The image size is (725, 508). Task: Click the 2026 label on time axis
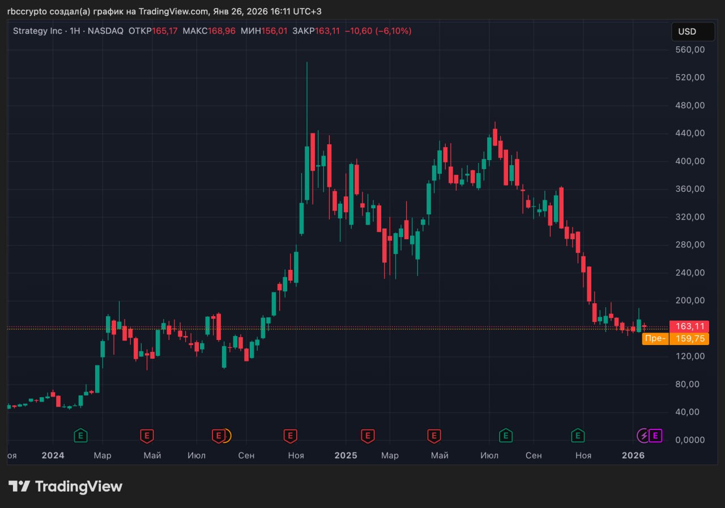pyautogui.click(x=633, y=455)
